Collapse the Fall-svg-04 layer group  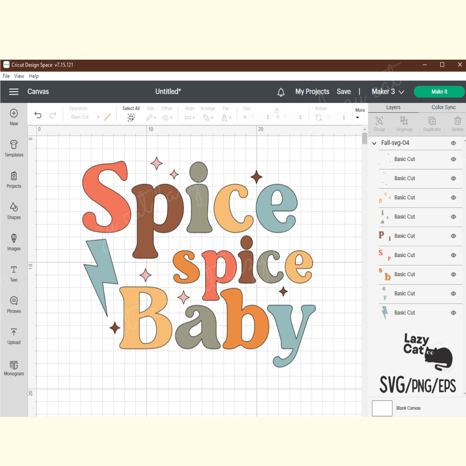[x=374, y=143]
